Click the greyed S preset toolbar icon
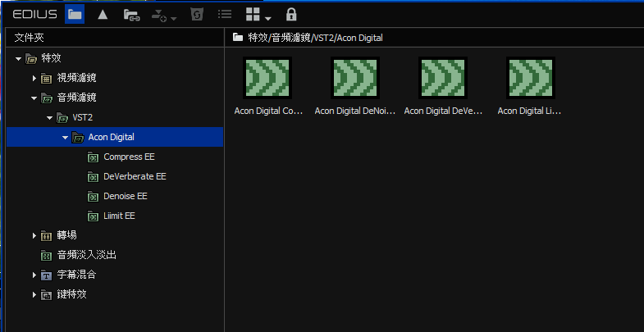The height and width of the screenshot is (332, 644). coord(197,16)
